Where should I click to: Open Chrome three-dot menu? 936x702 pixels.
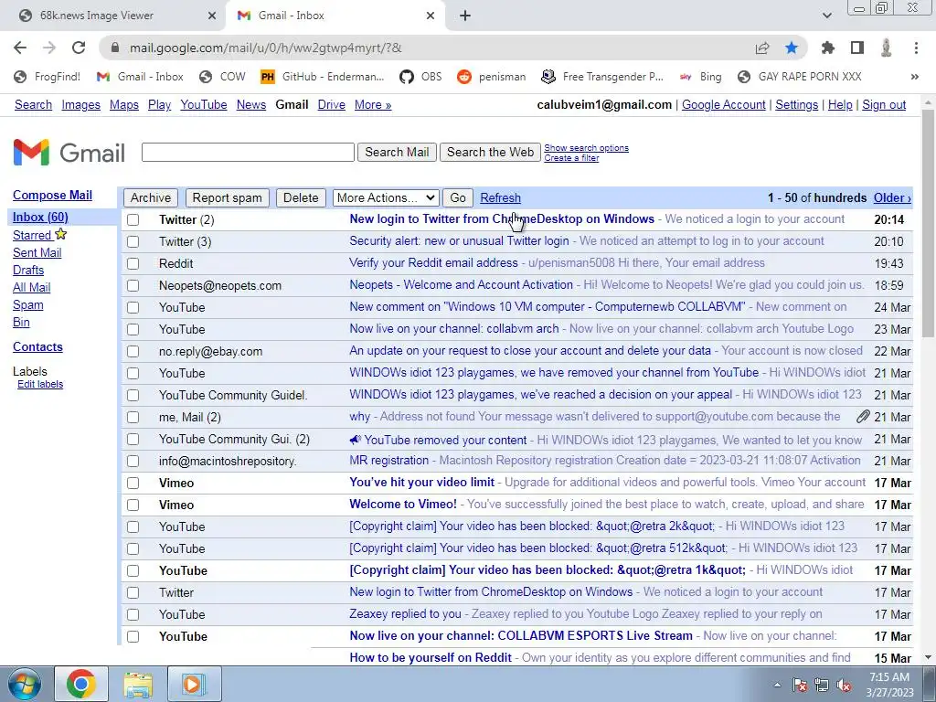pyautogui.click(x=916, y=48)
